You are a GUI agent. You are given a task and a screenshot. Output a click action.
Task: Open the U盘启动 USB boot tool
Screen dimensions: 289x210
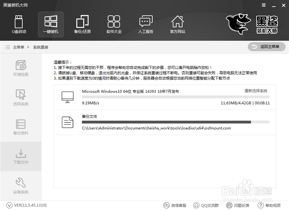tap(19, 24)
